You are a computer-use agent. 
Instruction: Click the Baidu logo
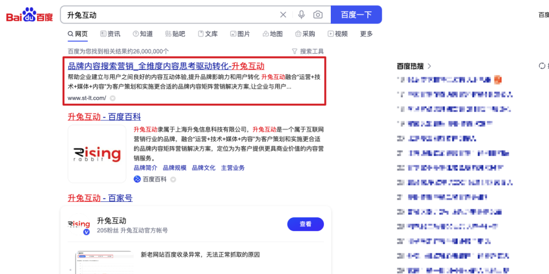(x=30, y=15)
